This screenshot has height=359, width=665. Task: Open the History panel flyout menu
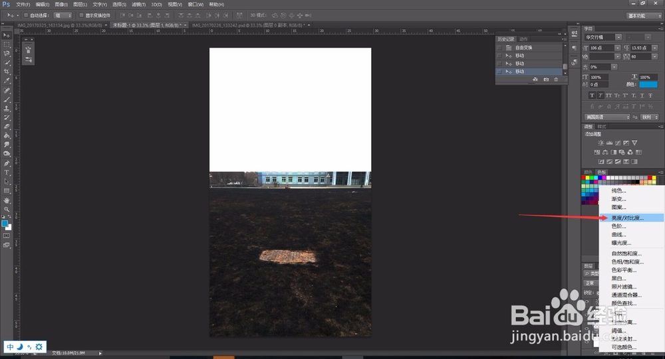coord(564,39)
